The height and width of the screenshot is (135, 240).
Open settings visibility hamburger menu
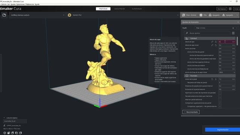[x=233, y=33]
